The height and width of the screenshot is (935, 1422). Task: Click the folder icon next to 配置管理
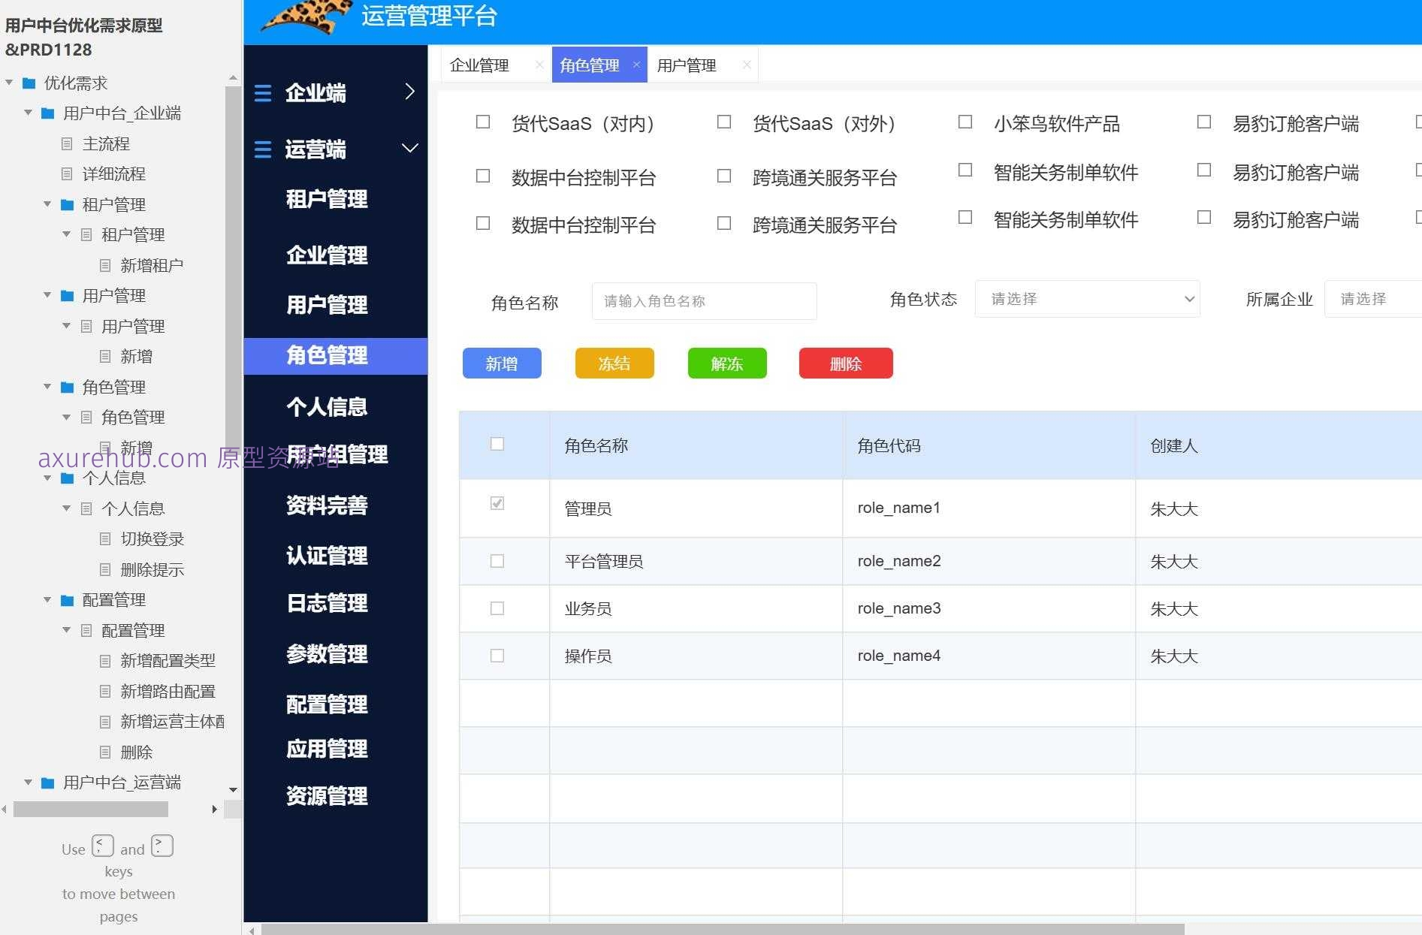pyautogui.click(x=67, y=599)
